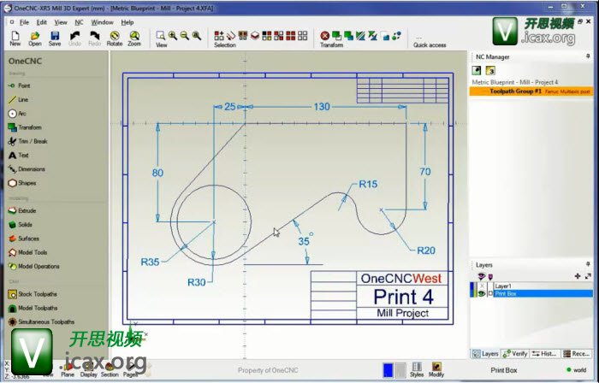Screen dimensions: 599x383
Task: Click the eye icon in Layers header
Action: 481,276
